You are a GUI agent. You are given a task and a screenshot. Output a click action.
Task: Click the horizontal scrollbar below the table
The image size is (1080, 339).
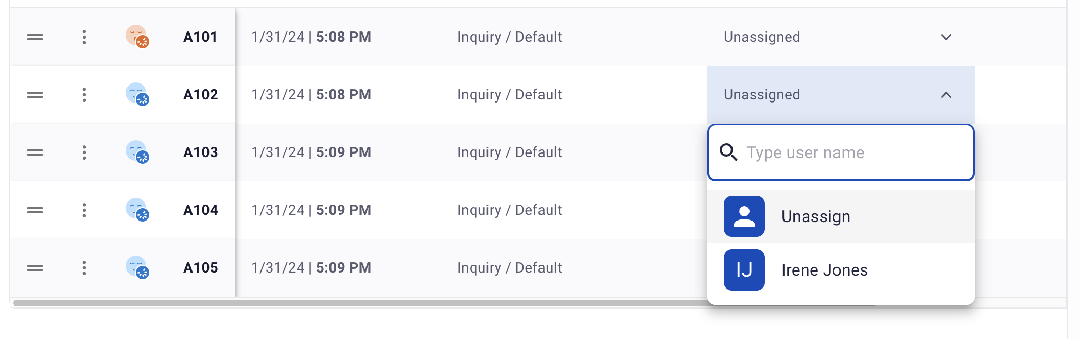pyautogui.click(x=360, y=303)
